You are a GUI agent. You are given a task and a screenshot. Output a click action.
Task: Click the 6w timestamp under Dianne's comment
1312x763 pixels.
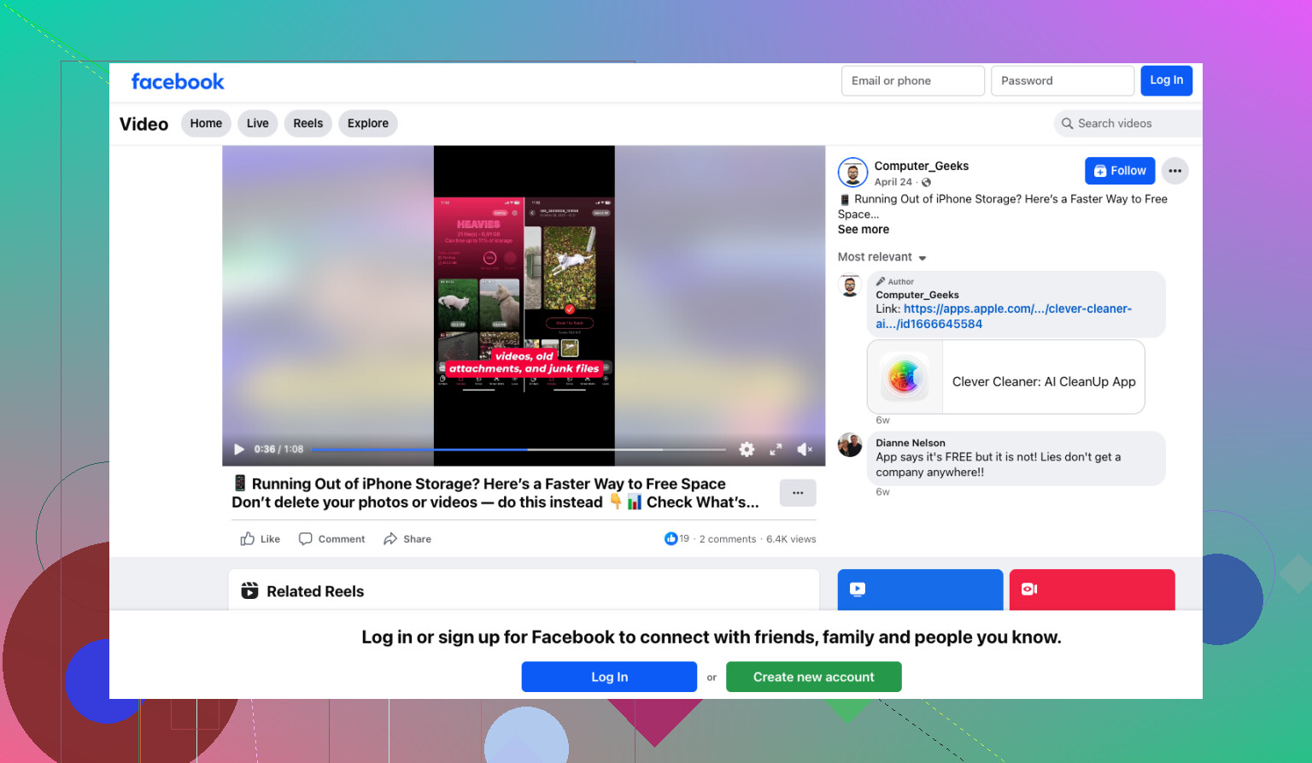coord(882,492)
